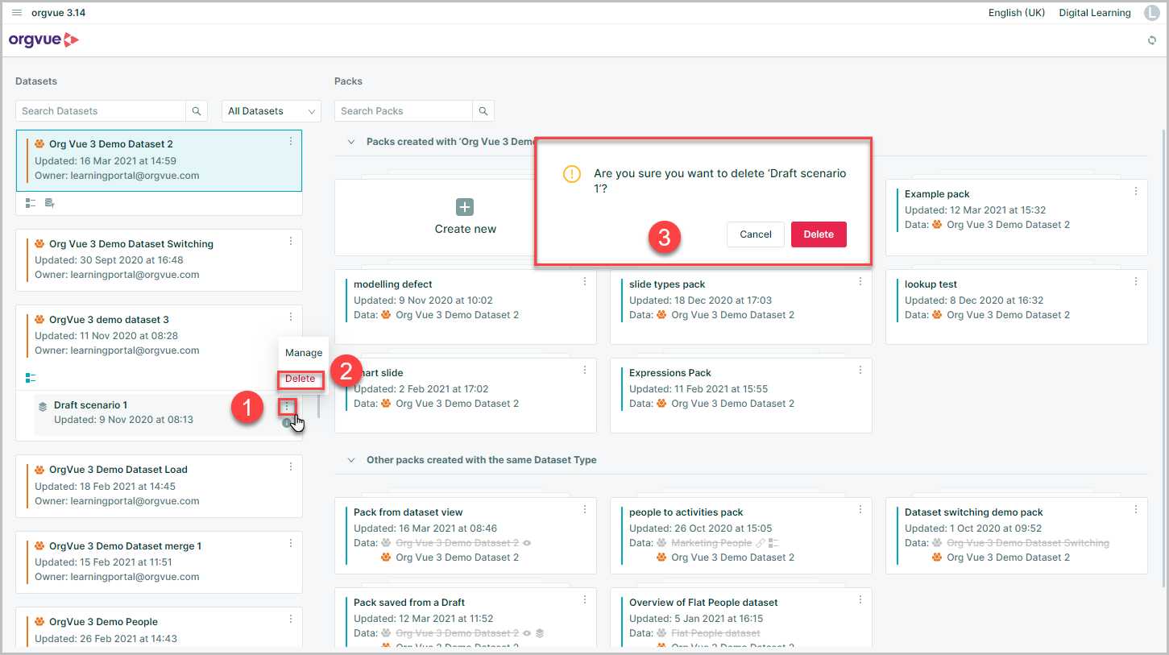Screen dimensions: 1169x655
Task: Open options menu for Org Vue 3 Demo Dataset 2
Action: 291,142
